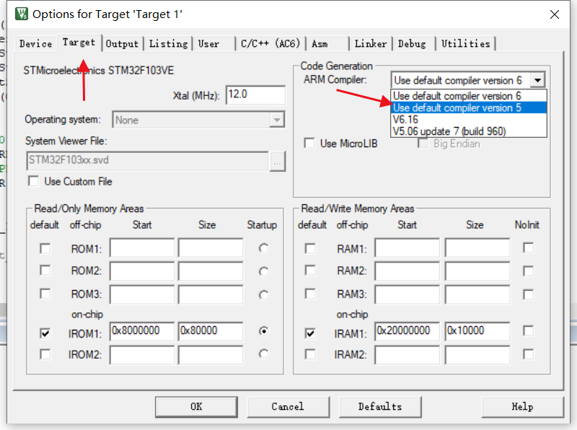Enable NoInit for RAM3
Screen dimensions: 577x430
[528, 294]
